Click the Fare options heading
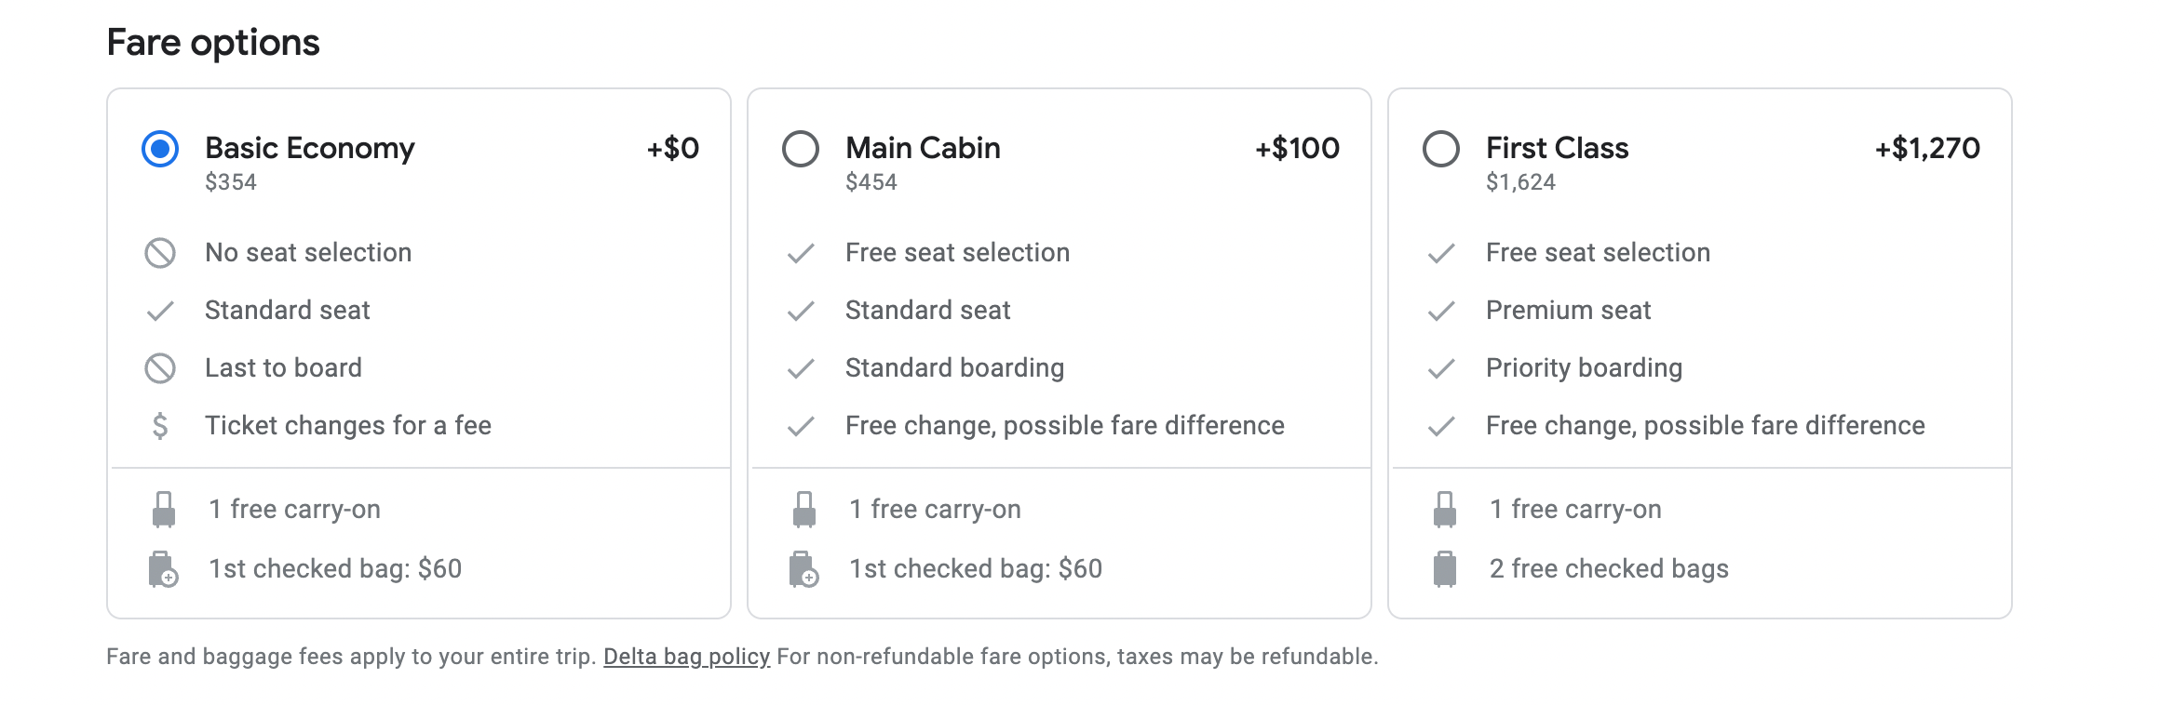The width and height of the screenshot is (2160, 705). [213, 43]
